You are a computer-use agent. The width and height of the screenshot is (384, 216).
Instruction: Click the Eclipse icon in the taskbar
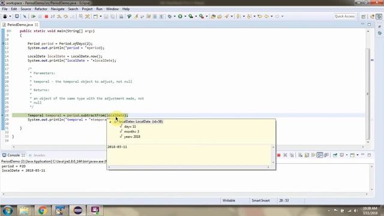coord(78,211)
